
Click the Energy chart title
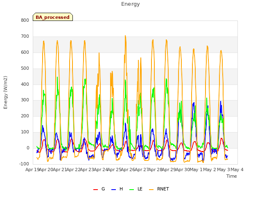(x=131, y=4)
